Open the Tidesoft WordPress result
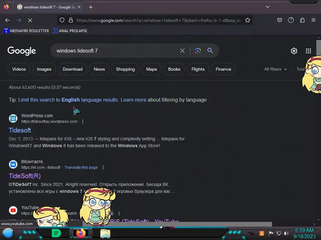Image resolution: width=321 pixels, height=240 pixels. point(20,130)
